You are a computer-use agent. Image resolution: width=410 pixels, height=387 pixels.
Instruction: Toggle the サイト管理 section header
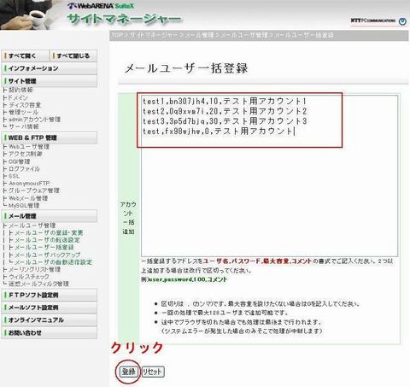pos(50,81)
